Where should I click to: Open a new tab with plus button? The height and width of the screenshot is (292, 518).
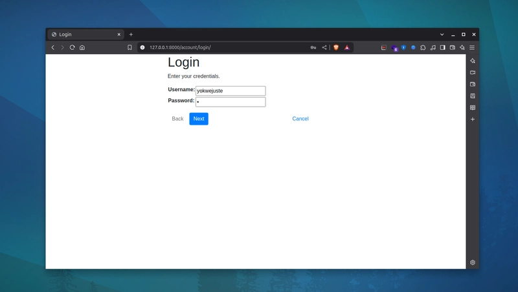coord(131,34)
